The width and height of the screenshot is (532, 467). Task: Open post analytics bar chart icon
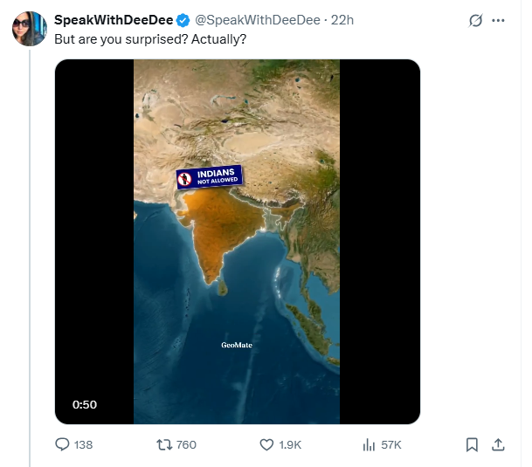coord(369,444)
